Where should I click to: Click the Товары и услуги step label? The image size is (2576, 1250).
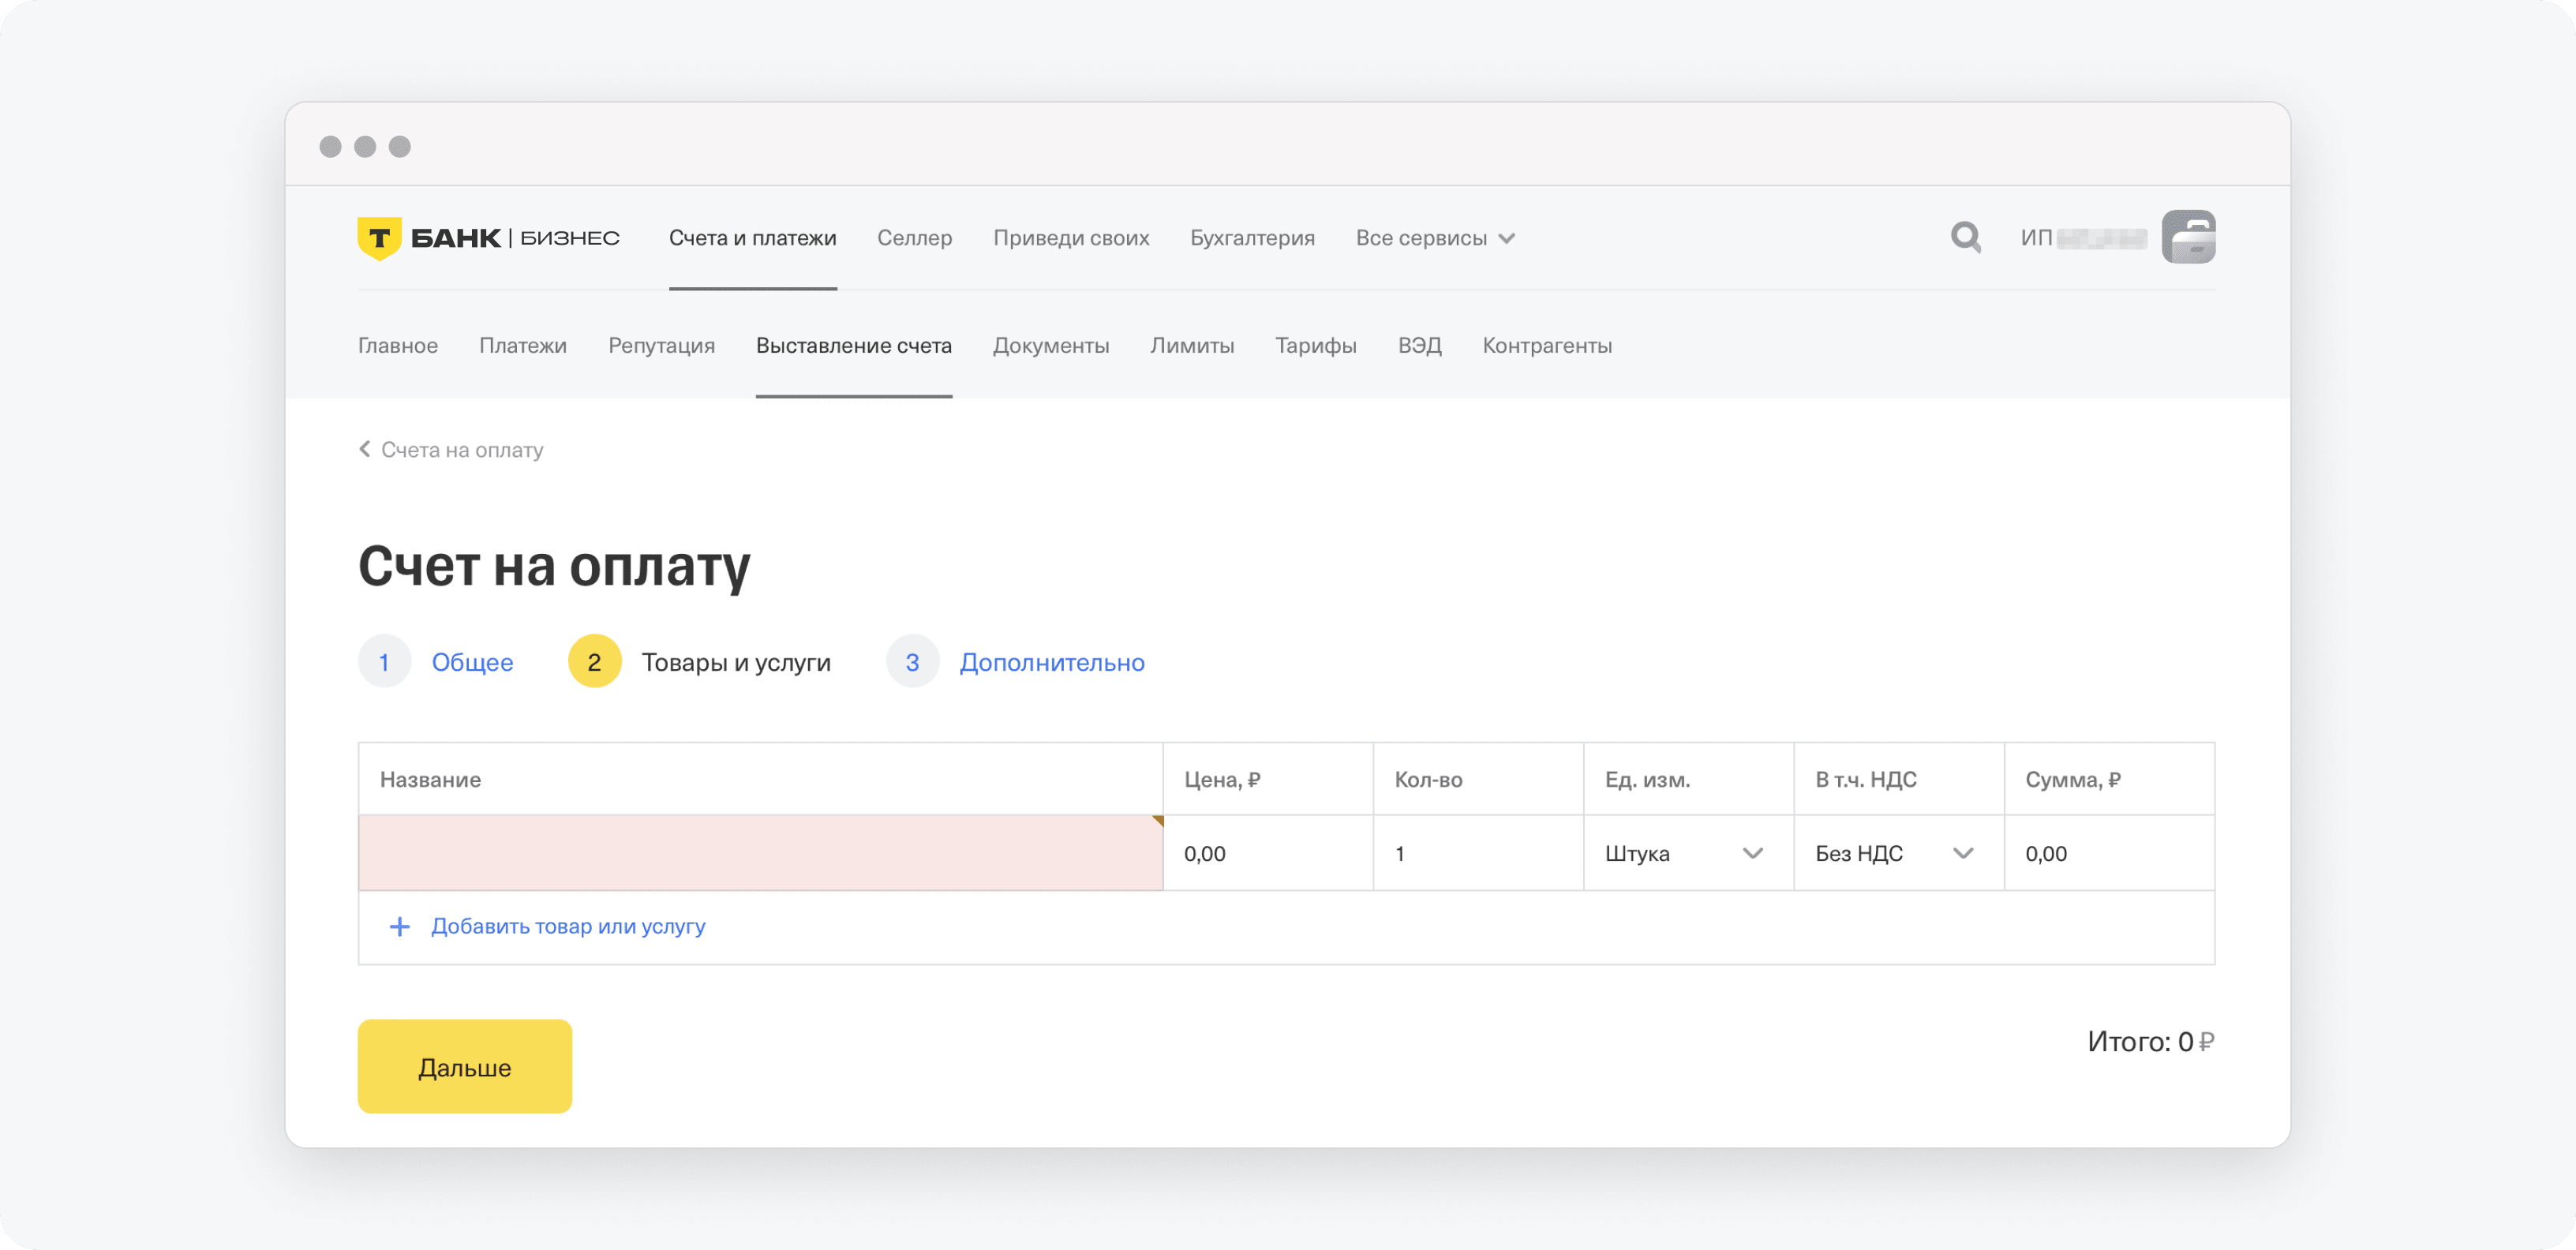click(736, 661)
